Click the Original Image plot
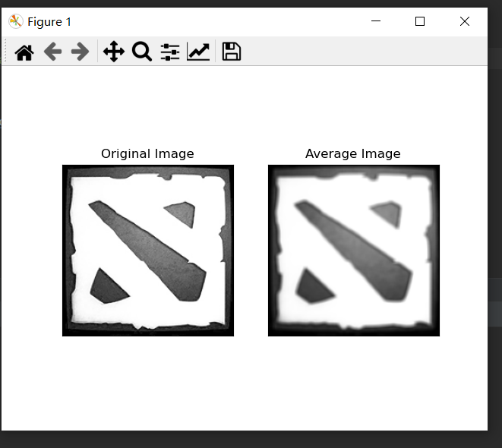The width and height of the screenshot is (502, 448). [148, 251]
